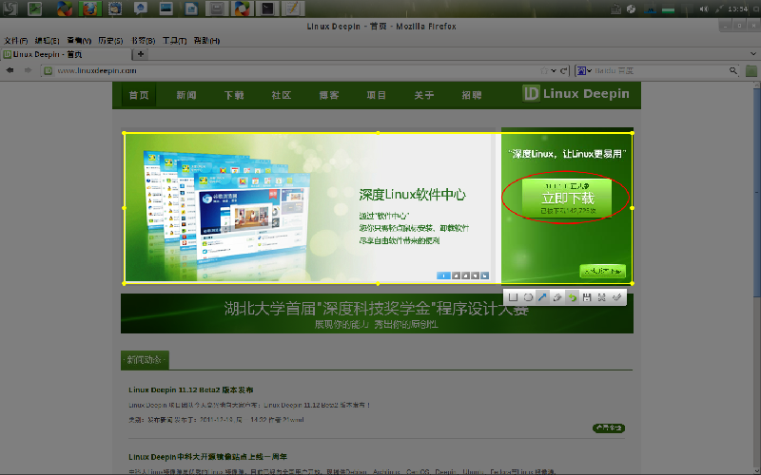Click the 湖北大学 scholarship contest banner

[377, 313]
